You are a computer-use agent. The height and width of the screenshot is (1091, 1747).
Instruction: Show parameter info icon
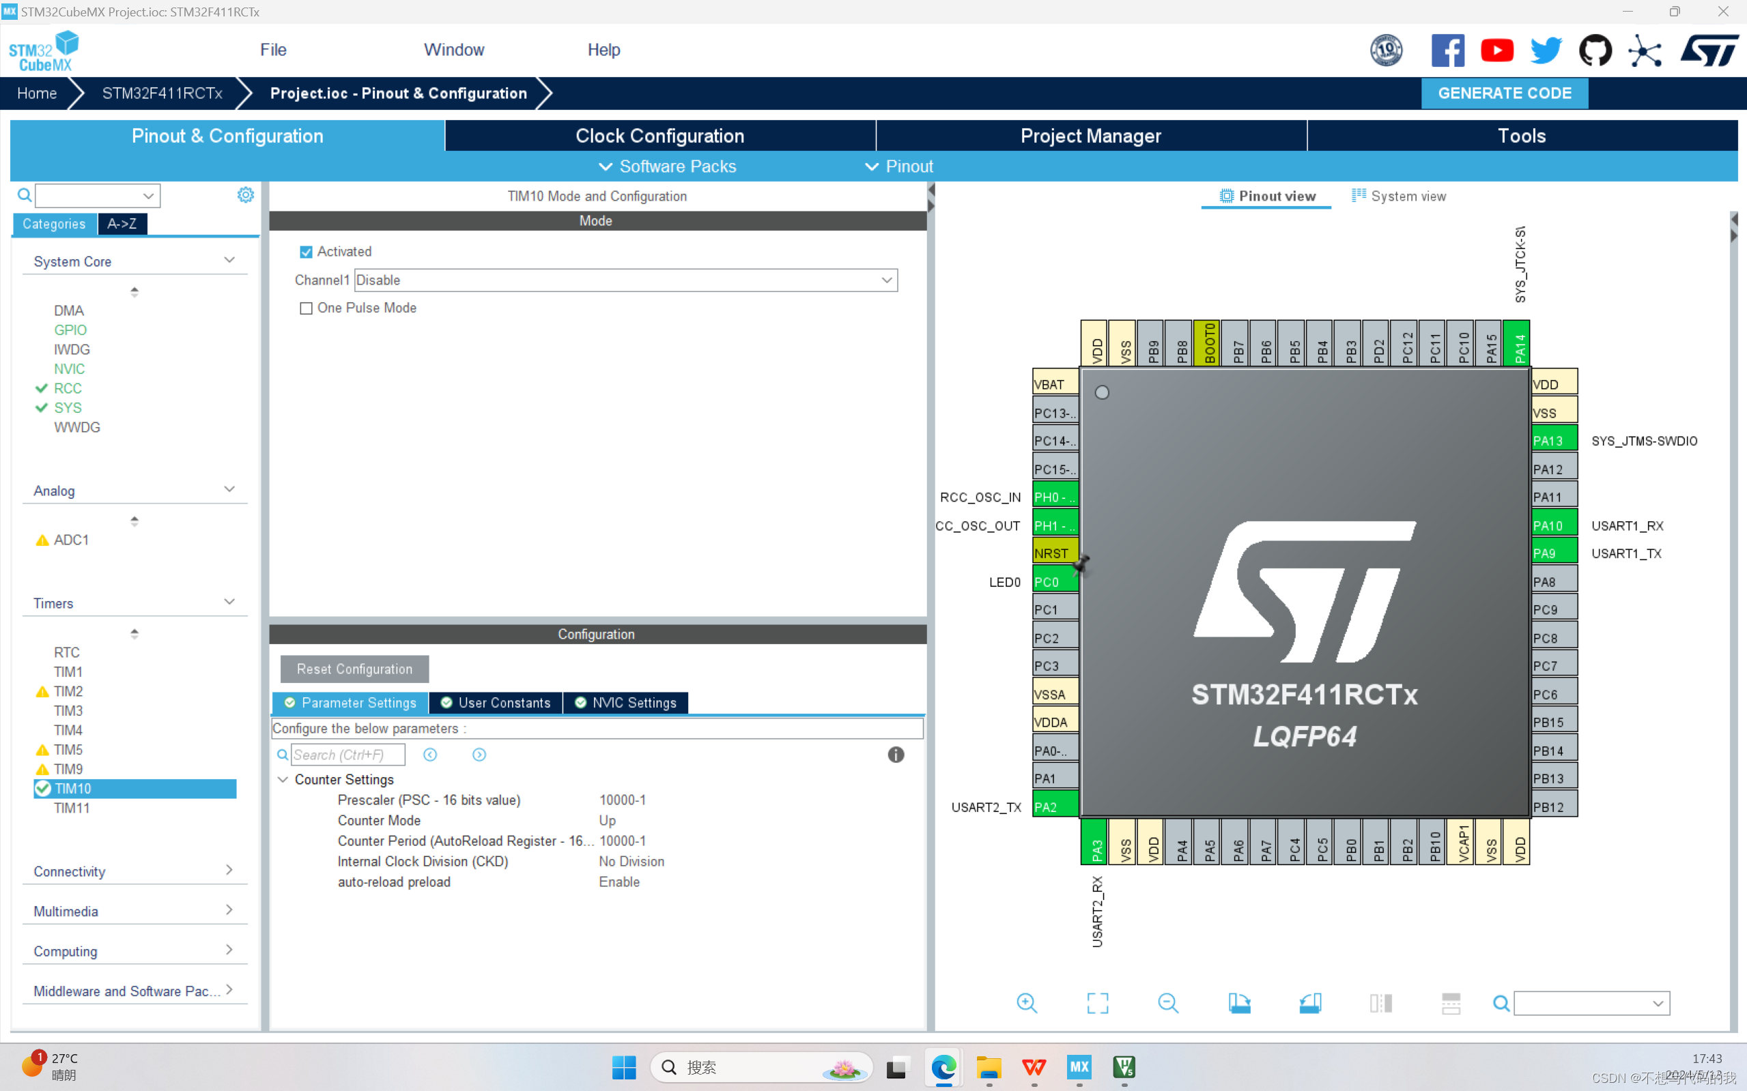click(x=896, y=755)
